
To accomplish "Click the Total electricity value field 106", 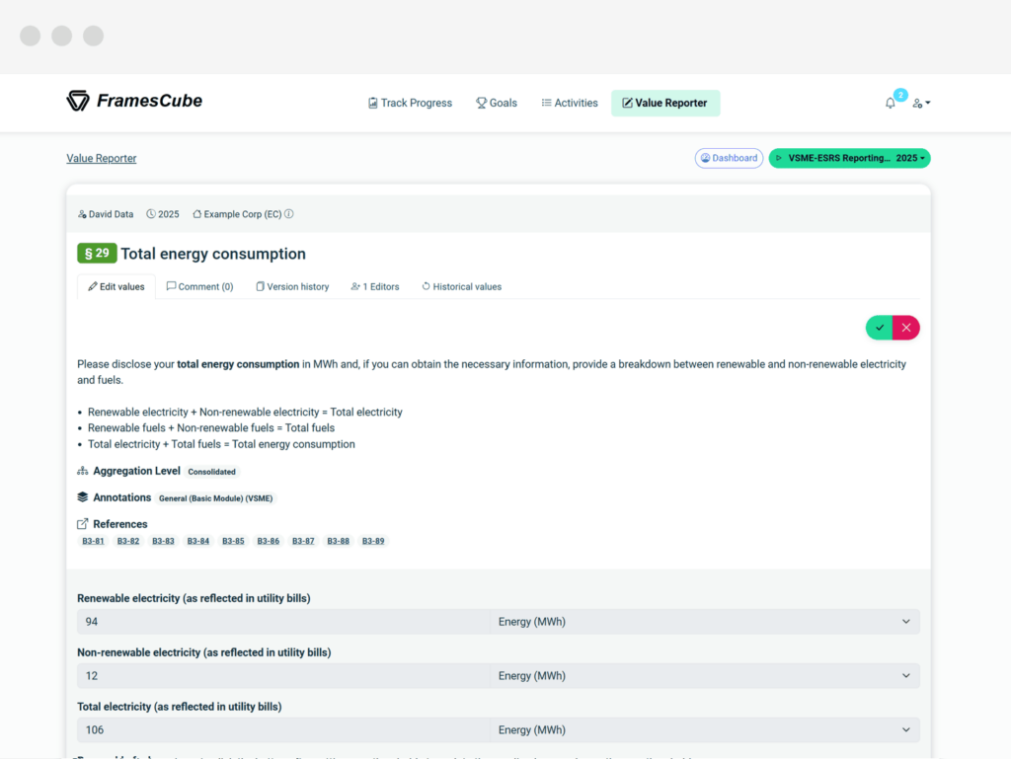I will [283, 730].
